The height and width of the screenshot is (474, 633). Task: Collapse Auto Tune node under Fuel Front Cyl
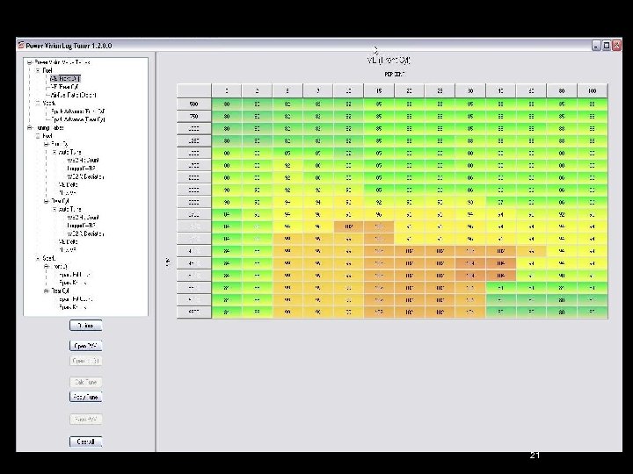(x=55, y=153)
